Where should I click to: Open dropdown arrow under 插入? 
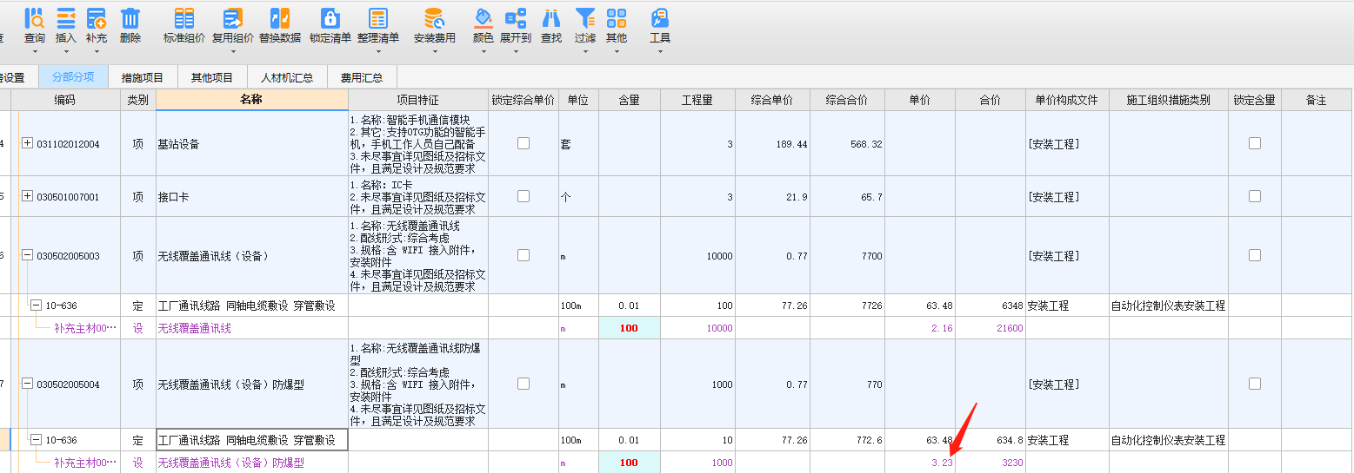coord(66,51)
